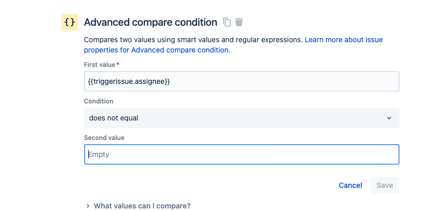
Task: Open the "does not equal" Condition dropdown
Action: (241, 118)
